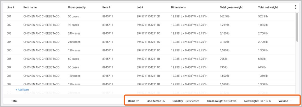Image resolution: width=302 pixels, height=107 pixels.
Task: Click the Order quantity column header
Action: (x=77, y=7)
